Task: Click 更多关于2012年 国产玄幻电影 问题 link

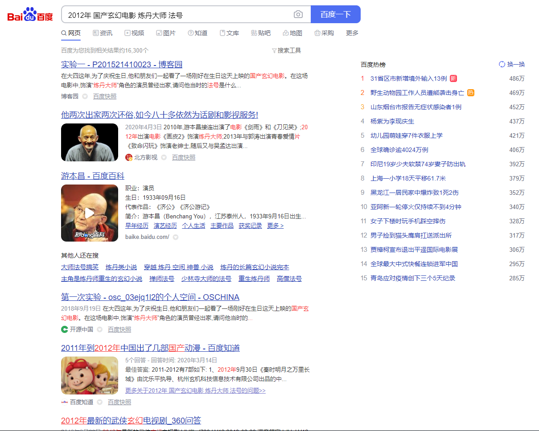Action: pos(195,390)
